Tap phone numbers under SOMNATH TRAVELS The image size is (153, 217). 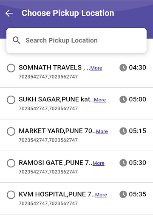48,77
